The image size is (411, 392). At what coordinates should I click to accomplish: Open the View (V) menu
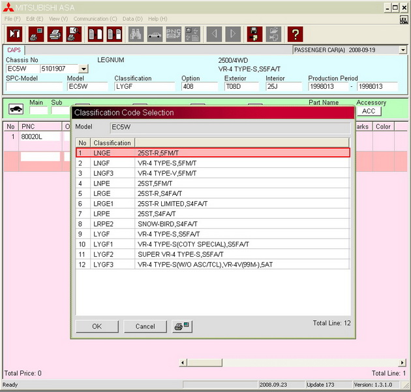click(x=58, y=19)
